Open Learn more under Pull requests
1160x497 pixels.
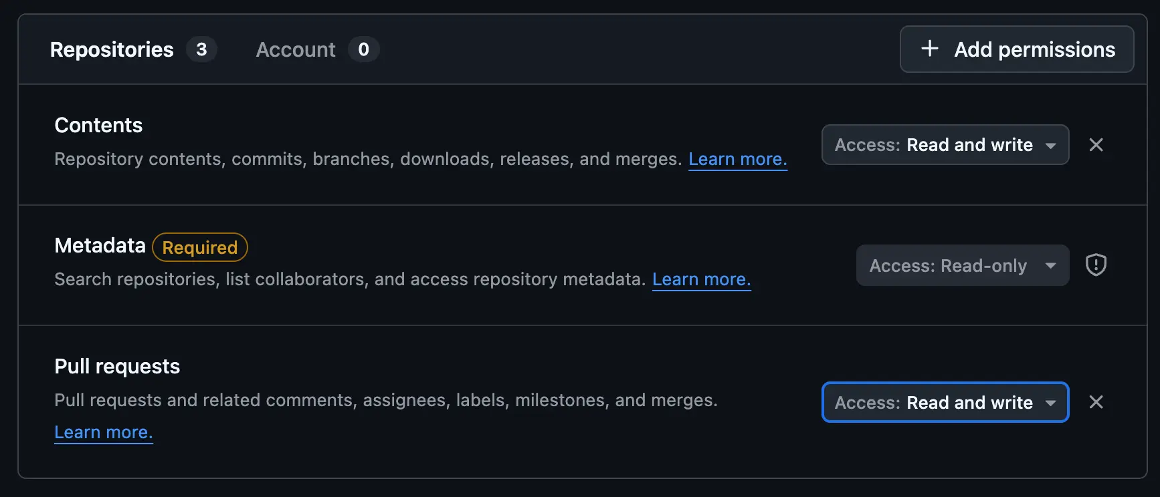(x=104, y=432)
